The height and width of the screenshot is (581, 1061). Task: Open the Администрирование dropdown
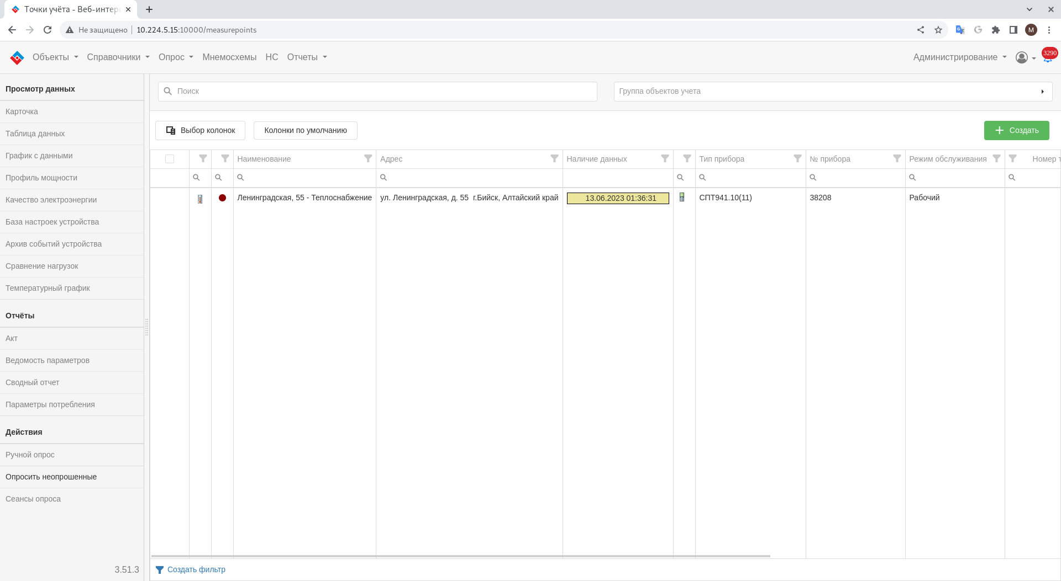[959, 57]
